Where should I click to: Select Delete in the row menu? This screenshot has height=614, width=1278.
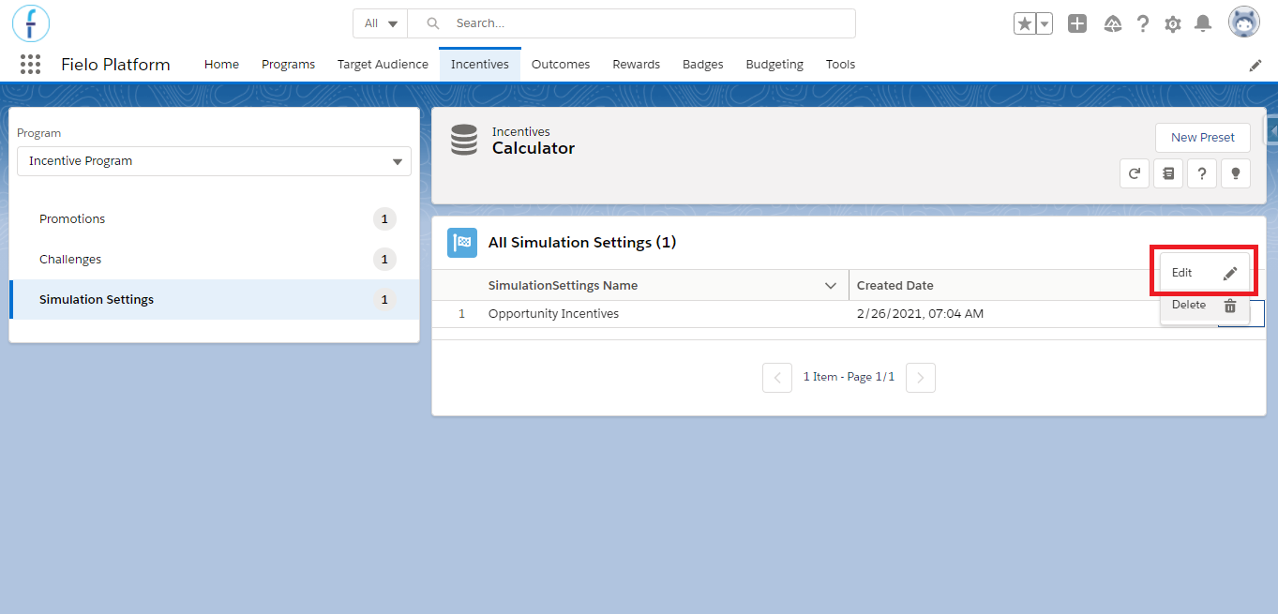(x=1205, y=305)
